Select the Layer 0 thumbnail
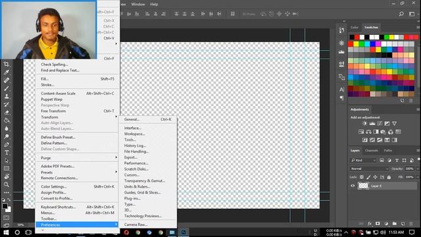421x237 pixels. click(x=363, y=186)
